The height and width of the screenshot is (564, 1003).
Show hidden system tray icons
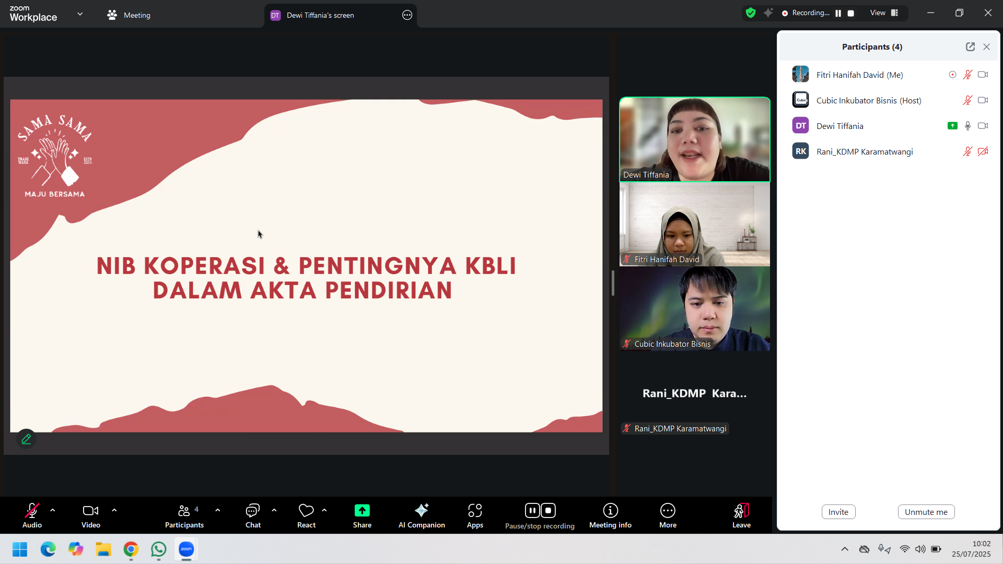845,549
